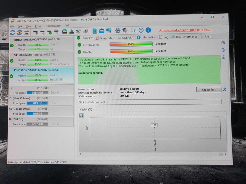Click the gray disk drives toolbar icon
Screen dimensions: 246x184
coord(79,31)
